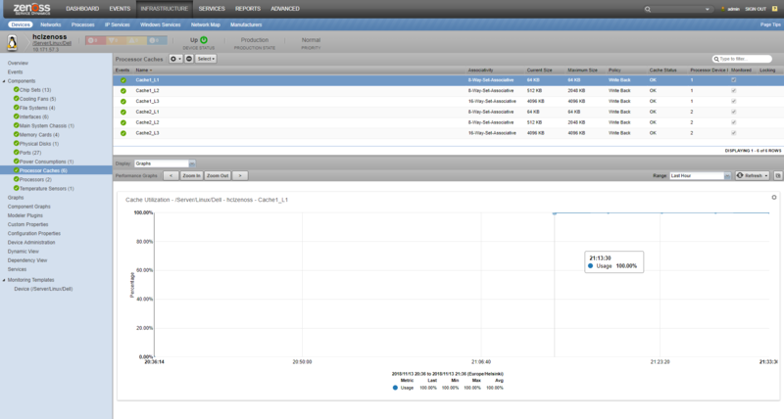The height and width of the screenshot is (419, 784).
Task: Click the Chip Sets green status icon
Action: tap(16, 90)
